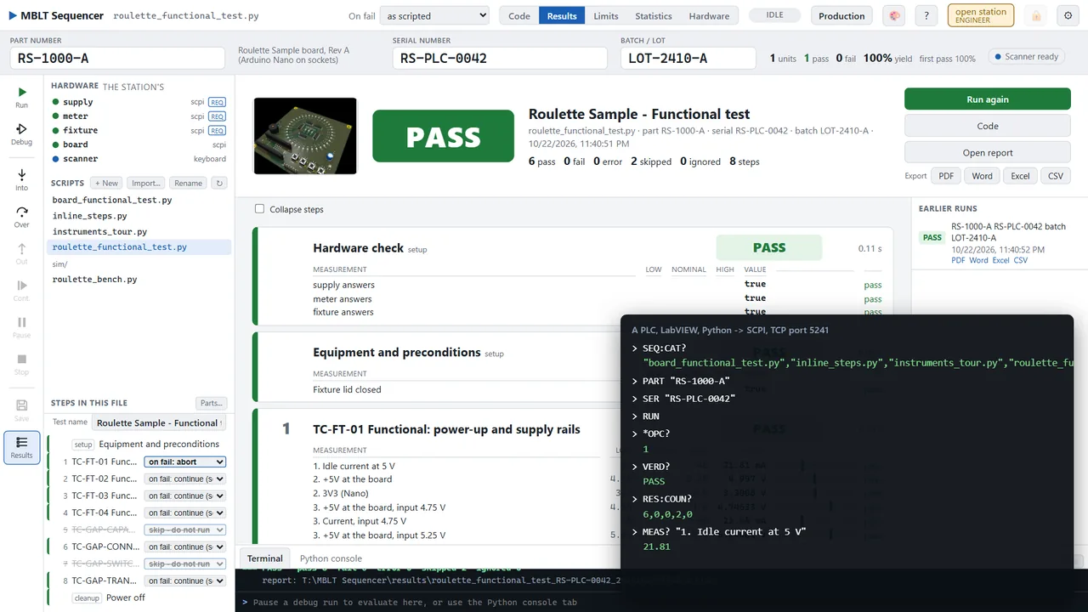
Task: Open settings via the gear icon
Action: pos(1068,15)
